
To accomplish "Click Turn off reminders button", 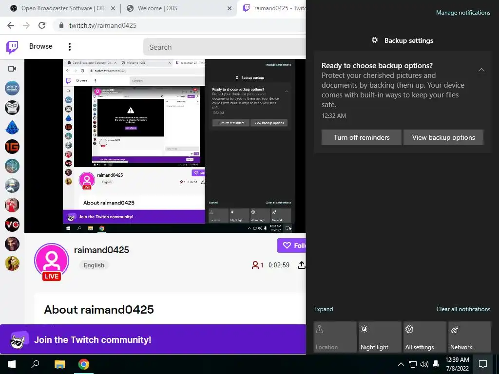I will point(362,137).
